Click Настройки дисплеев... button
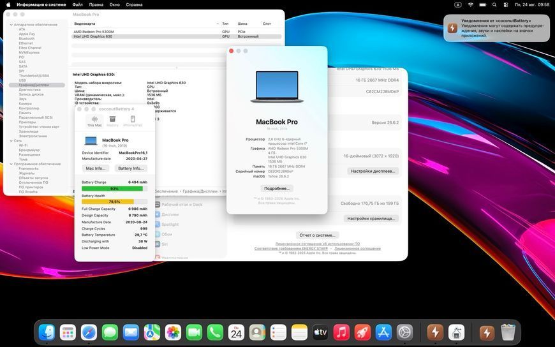555x347 pixels. (373, 172)
